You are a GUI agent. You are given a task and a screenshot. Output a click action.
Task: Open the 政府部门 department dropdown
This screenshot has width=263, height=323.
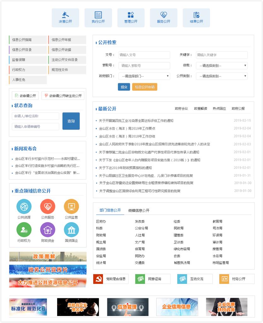[x=144, y=76]
